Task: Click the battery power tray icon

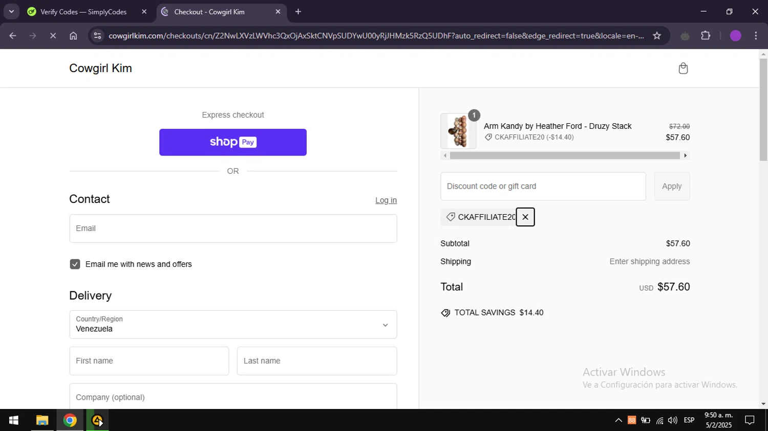Action: 646,420
